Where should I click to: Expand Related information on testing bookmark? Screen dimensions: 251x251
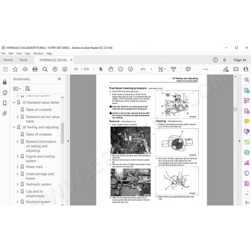18,142
